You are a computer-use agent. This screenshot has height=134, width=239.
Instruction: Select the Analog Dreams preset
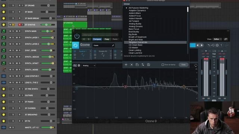(x=136, y=26)
